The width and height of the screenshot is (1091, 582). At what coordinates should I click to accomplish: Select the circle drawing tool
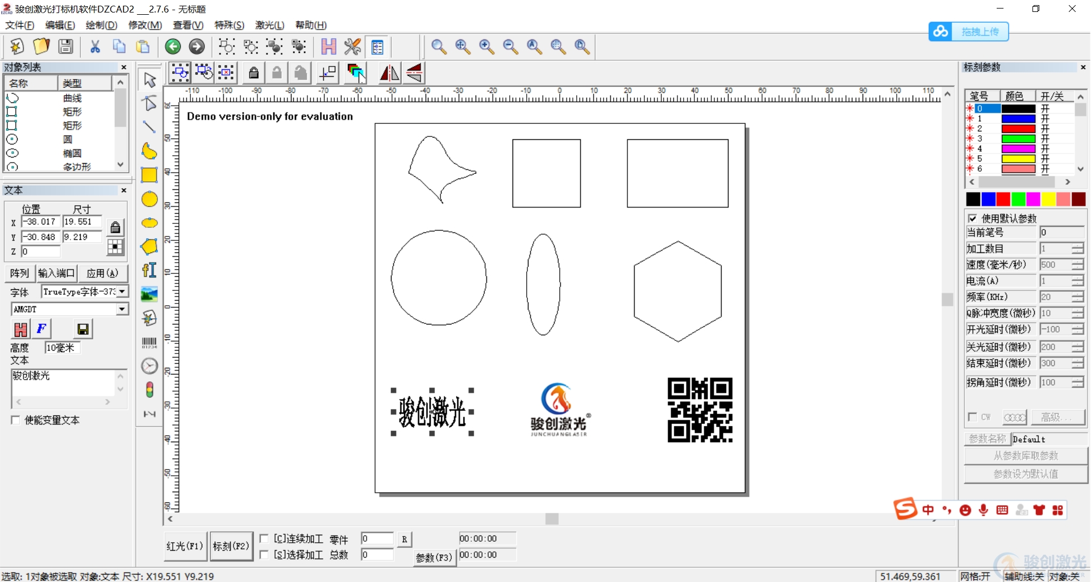(x=149, y=199)
